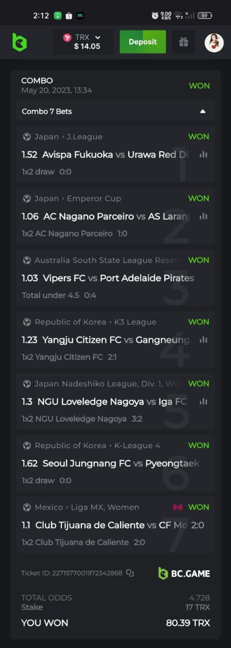The image size is (231, 648).
Task: Tap live stream icon on Liga MX match
Action: 178,507
